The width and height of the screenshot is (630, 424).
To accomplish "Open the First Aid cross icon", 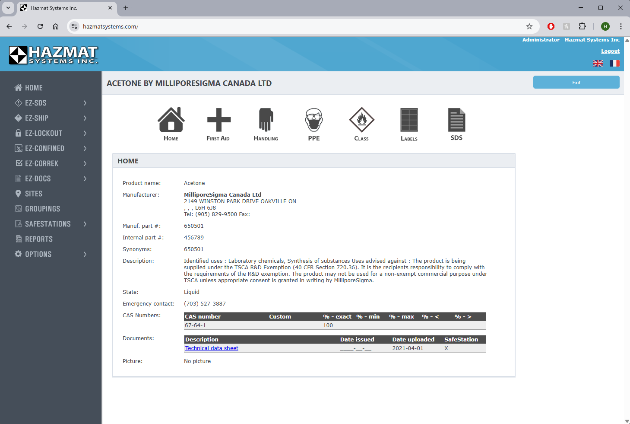I will click(x=218, y=120).
